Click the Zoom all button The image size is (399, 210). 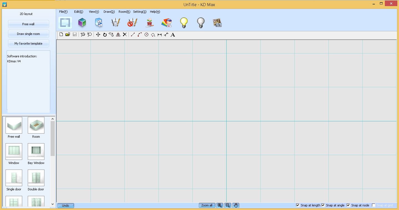tap(207, 205)
